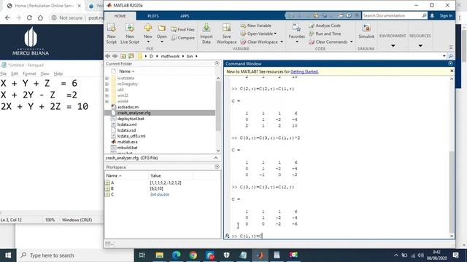This screenshot has width=467, height=262.
Task: Click the search icon beside address bar
Action: point(451,56)
